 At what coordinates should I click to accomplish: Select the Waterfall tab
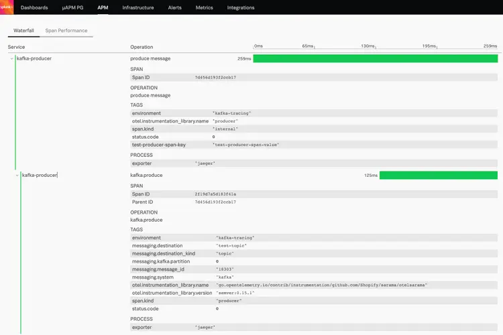24,30
